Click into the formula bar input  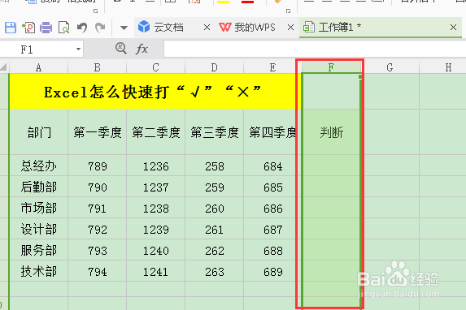315,49
